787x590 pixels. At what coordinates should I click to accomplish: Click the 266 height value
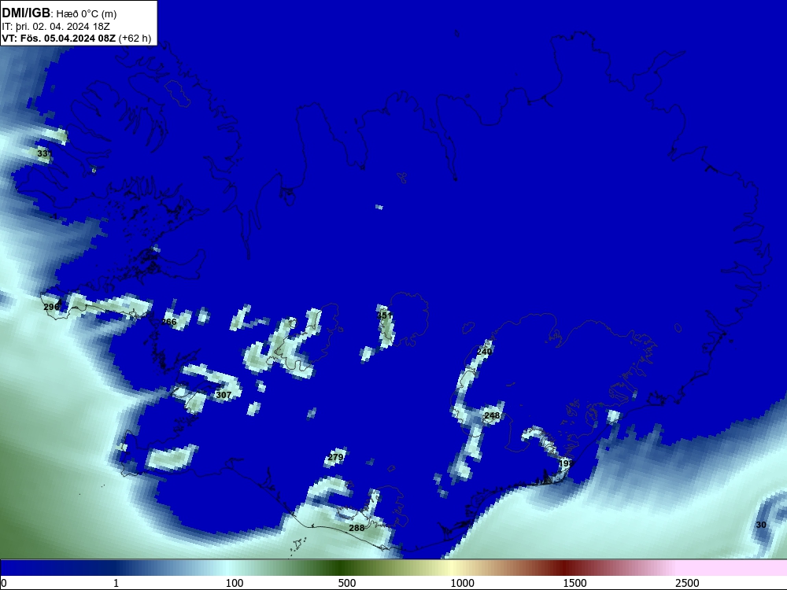169,322
